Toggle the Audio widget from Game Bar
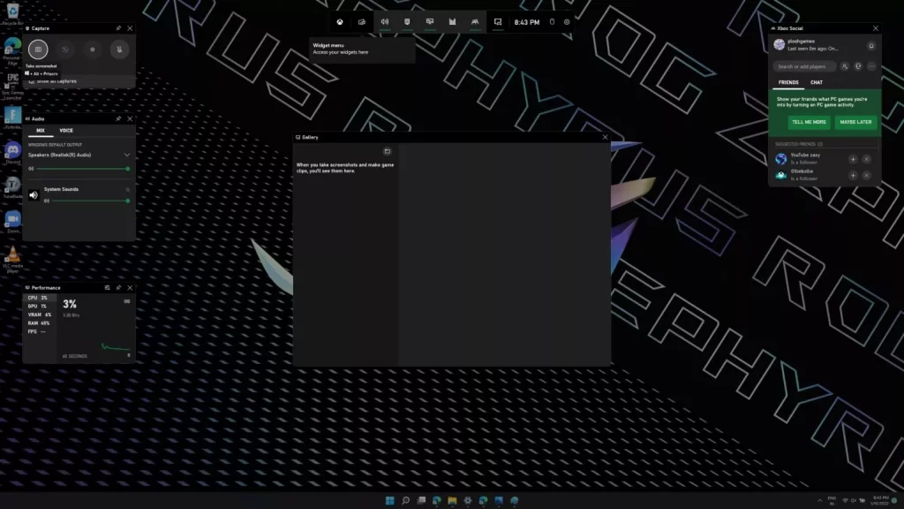This screenshot has width=904, height=509. pyautogui.click(x=385, y=22)
